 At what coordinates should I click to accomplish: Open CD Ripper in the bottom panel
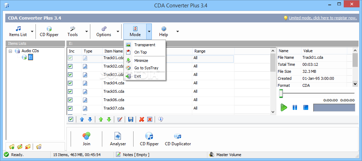click(149, 139)
